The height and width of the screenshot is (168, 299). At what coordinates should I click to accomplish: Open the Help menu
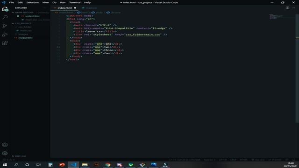pos(87,2)
